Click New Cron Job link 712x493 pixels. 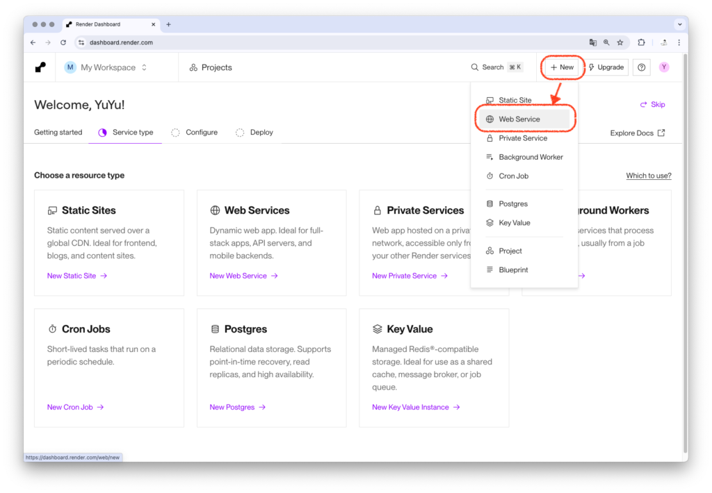pyautogui.click(x=75, y=408)
